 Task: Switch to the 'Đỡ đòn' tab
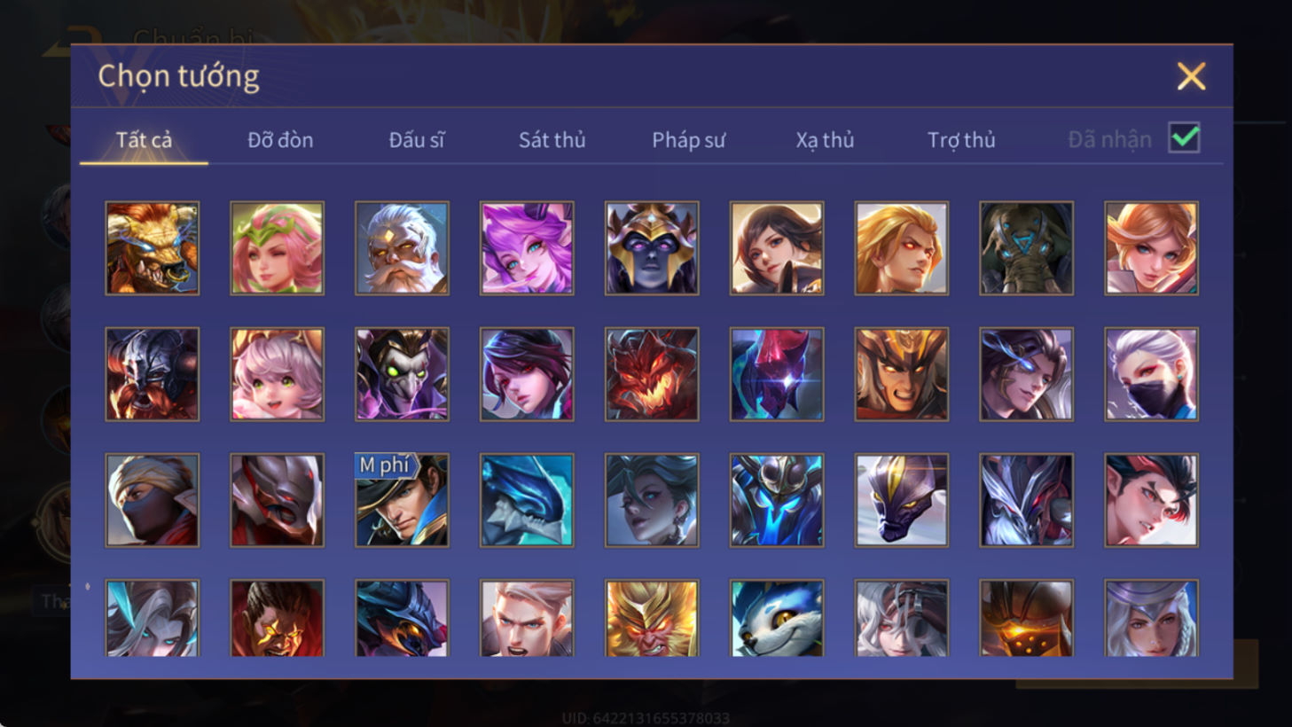click(x=280, y=140)
